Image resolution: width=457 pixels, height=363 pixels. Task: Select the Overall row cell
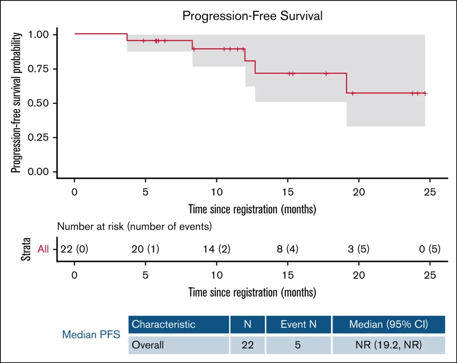click(x=148, y=345)
